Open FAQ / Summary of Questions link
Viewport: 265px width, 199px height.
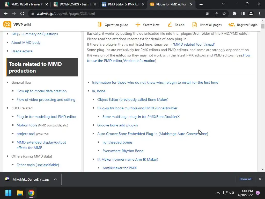[x=34, y=34]
